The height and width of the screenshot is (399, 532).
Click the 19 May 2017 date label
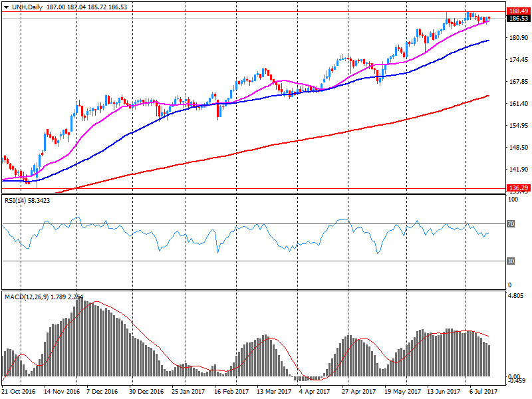coord(402,392)
